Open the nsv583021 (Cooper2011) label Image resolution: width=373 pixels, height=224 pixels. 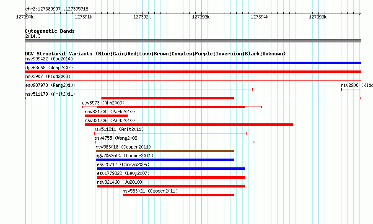[x=150, y=191]
